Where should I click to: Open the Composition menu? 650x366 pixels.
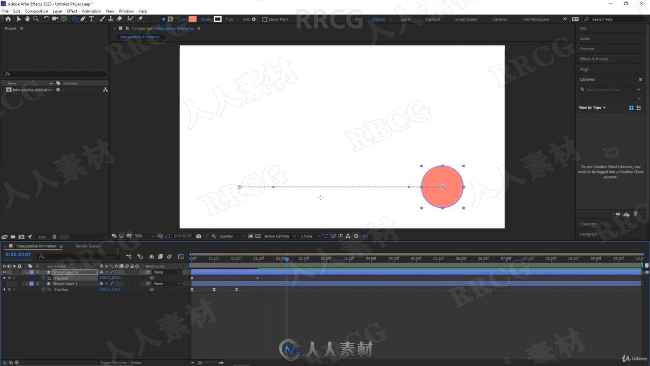point(36,11)
